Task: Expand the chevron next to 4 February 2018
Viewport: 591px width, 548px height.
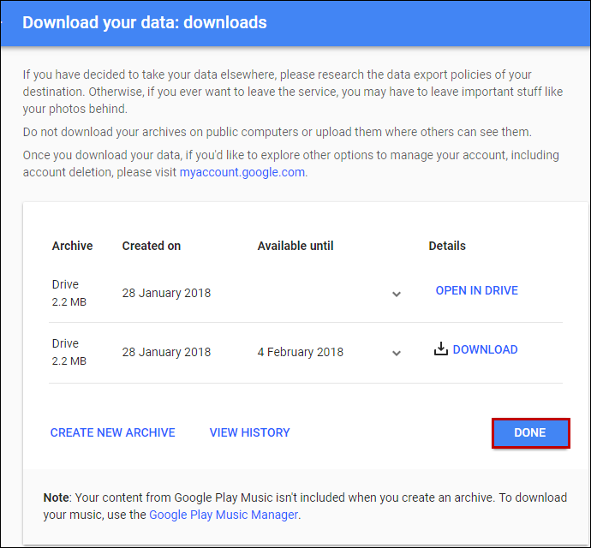Action: click(x=397, y=353)
